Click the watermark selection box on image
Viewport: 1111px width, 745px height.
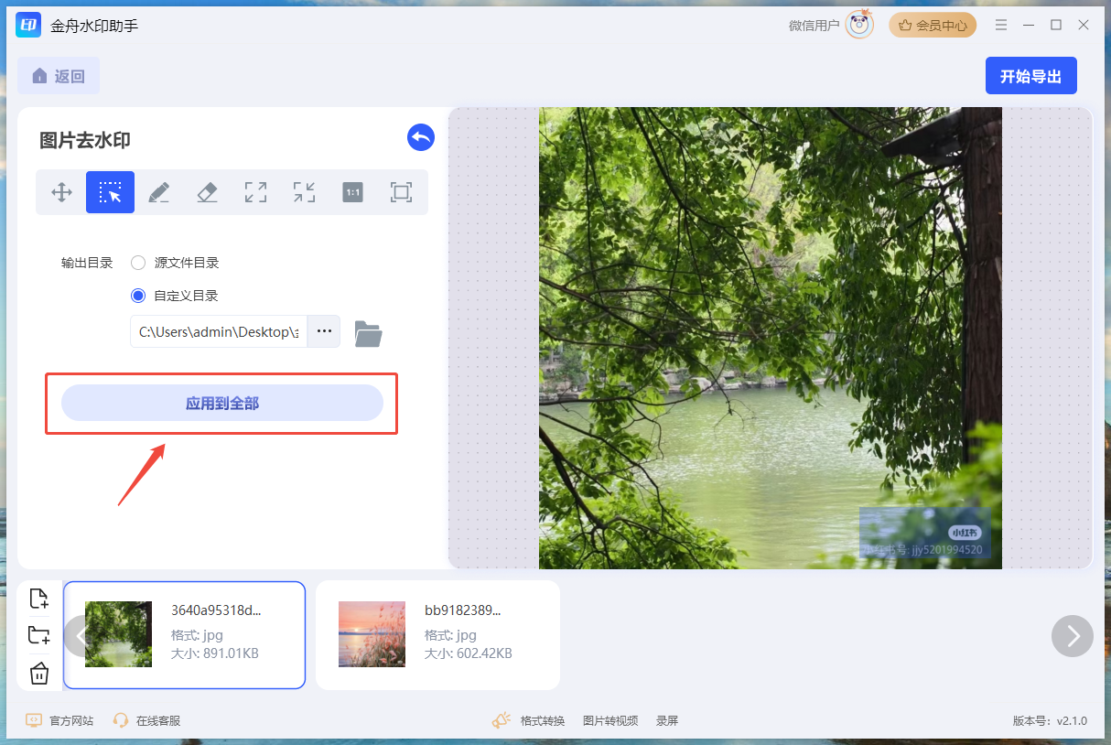[x=924, y=533]
